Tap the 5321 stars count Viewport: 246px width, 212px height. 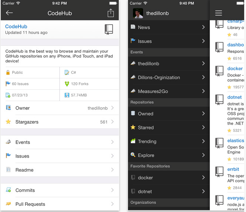237,130
